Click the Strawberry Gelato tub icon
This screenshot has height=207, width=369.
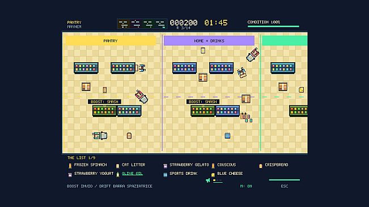[x=166, y=166]
